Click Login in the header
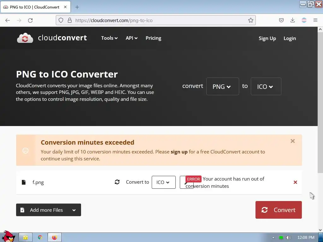This screenshot has height=242, width=323. coord(290,38)
